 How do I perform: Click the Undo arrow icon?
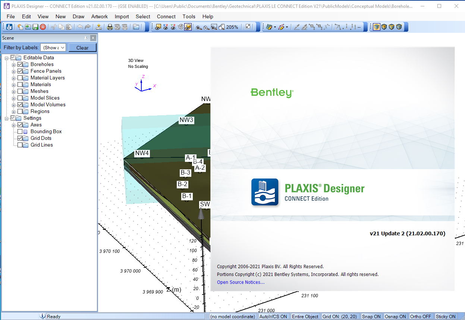point(80,27)
